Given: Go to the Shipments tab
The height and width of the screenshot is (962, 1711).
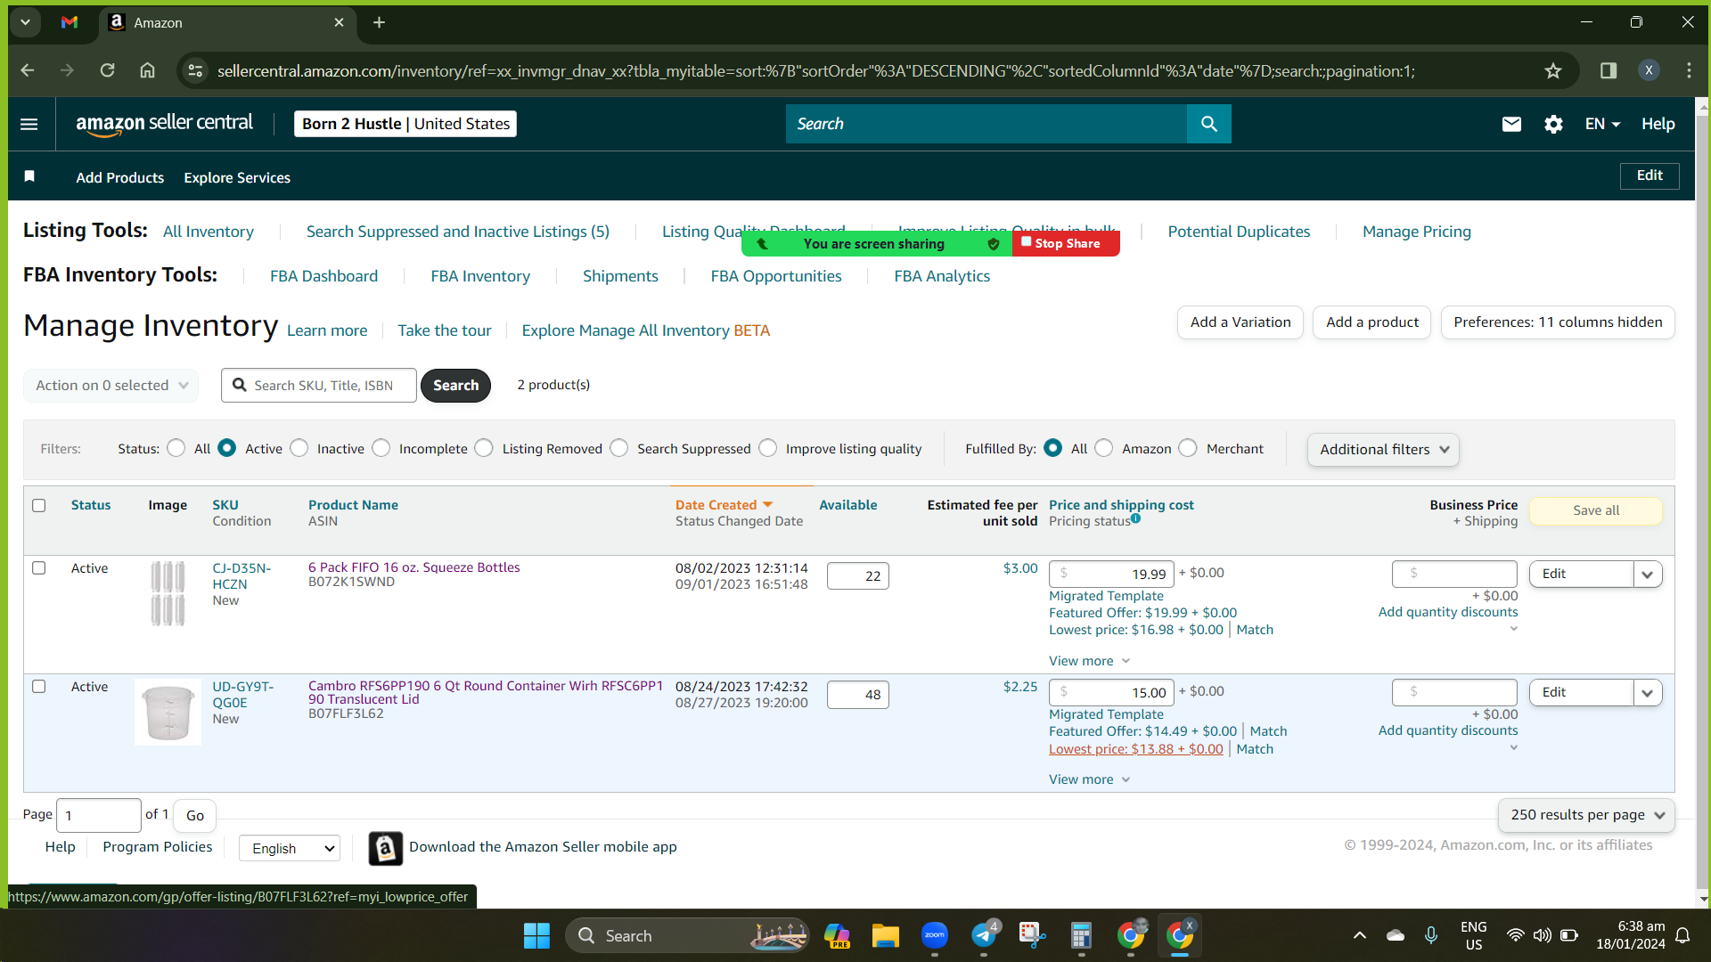Looking at the screenshot, I should click(620, 276).
